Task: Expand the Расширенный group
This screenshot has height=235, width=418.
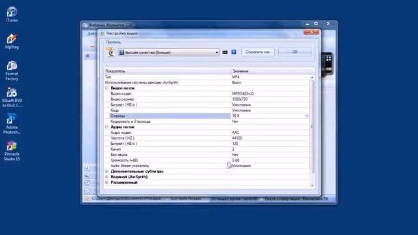Action: 106,183
